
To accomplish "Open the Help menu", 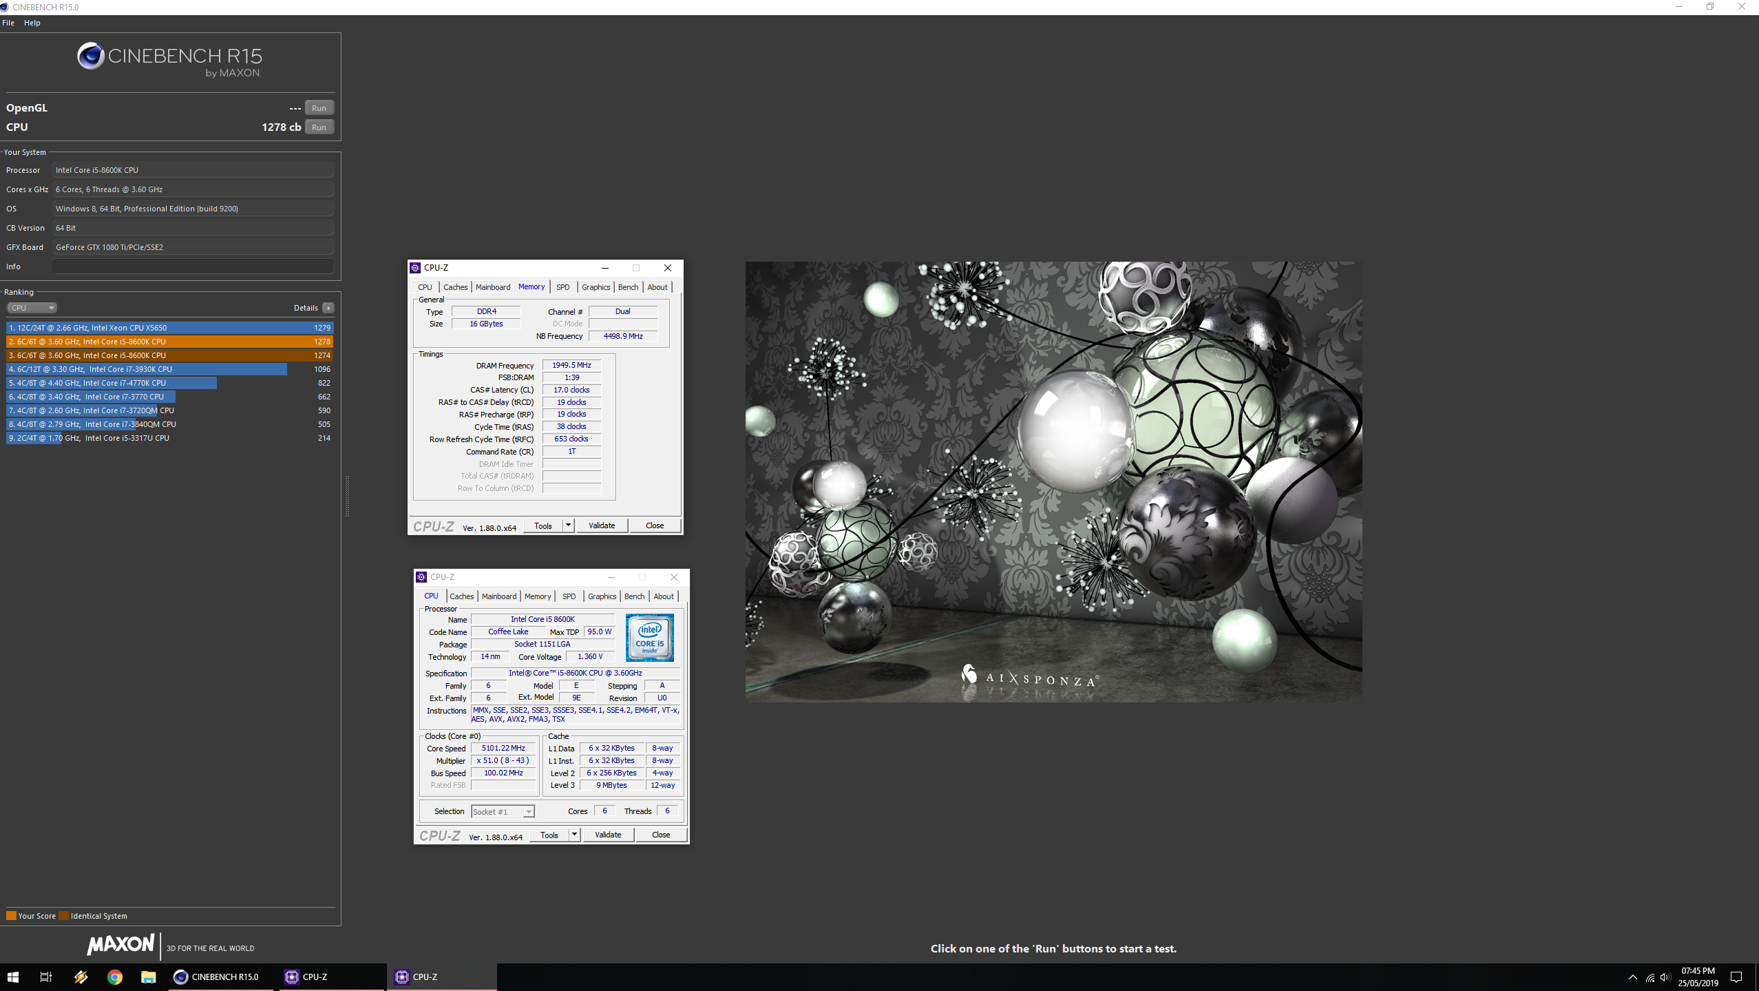I will point(32,23).
